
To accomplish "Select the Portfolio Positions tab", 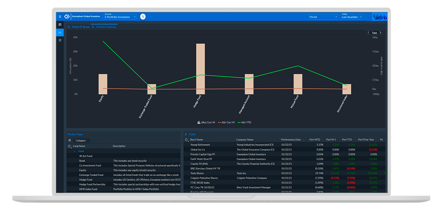I will 106,27.
